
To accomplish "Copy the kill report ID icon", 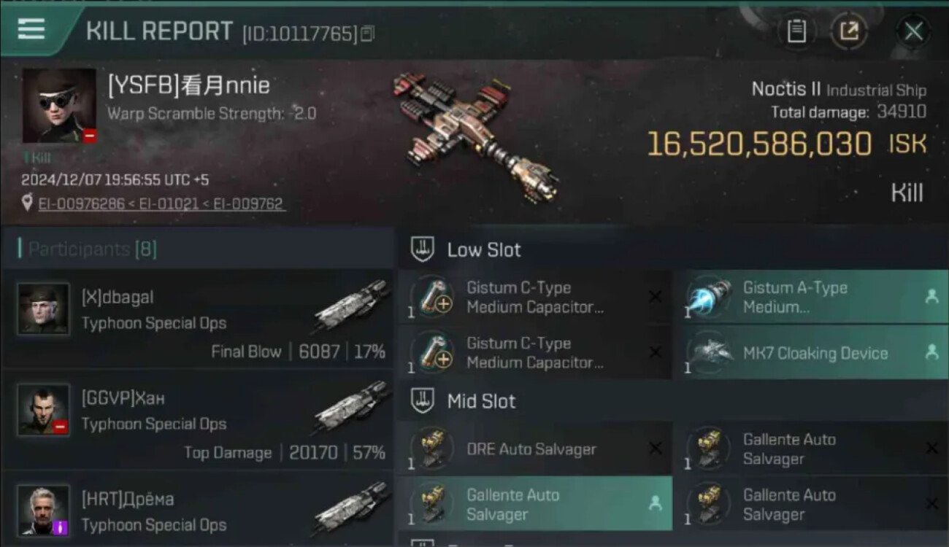I will coord(367,34).
